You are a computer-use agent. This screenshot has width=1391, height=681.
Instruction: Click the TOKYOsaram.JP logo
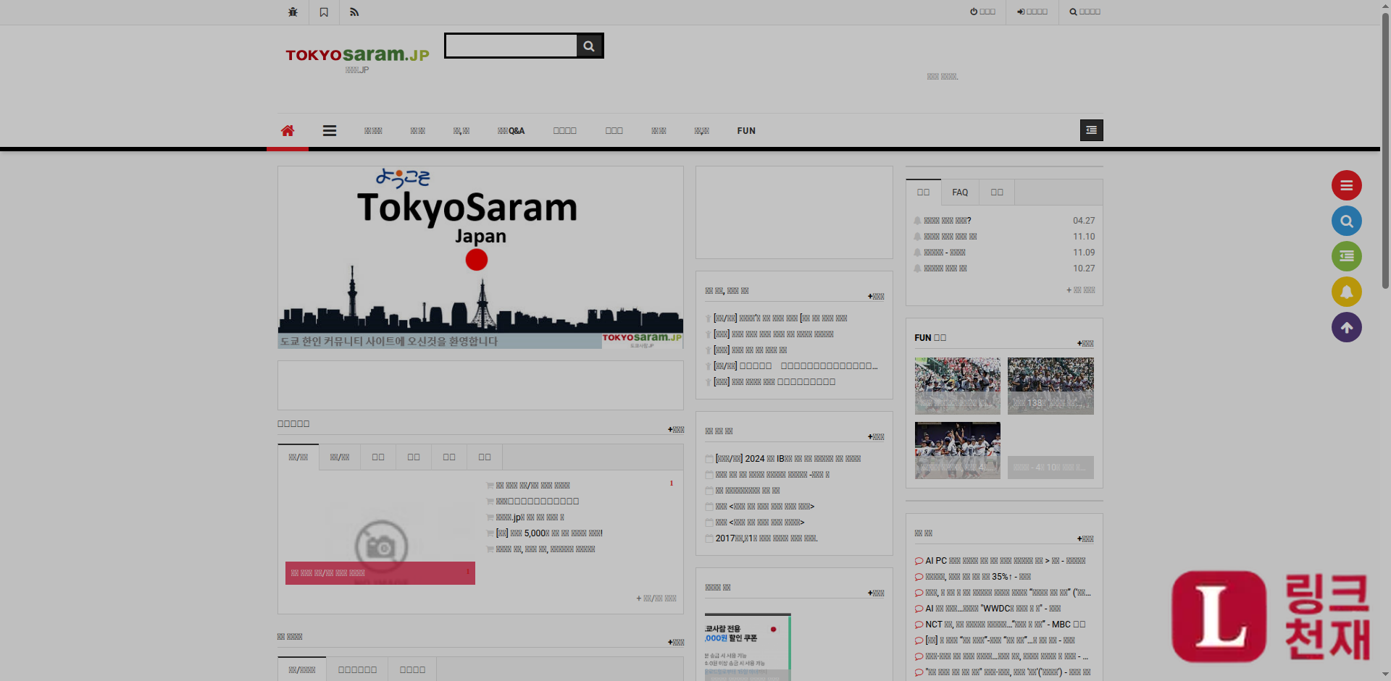click(x=357, y=55)
